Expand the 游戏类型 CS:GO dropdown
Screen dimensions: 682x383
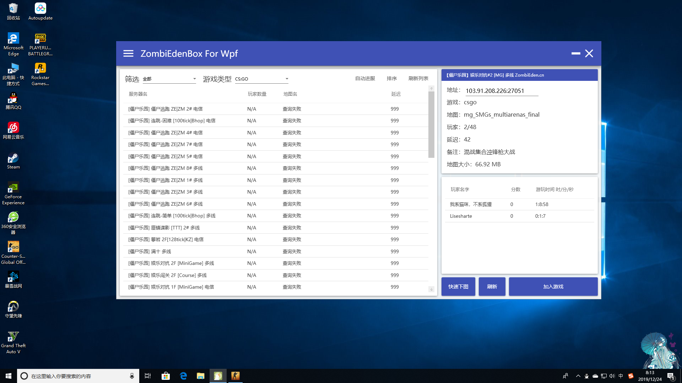click(x=262, y=79)
